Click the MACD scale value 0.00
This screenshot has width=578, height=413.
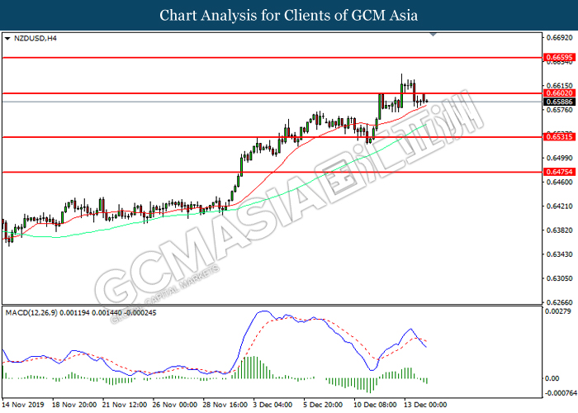point(552,378)
